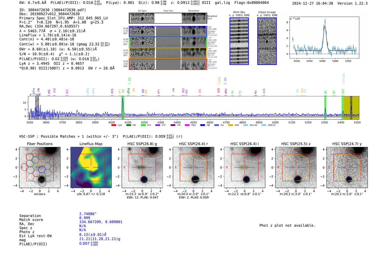Click the blue fiber circle in Fiber Positions
This screenshot has height=263, width=387.
[42, 169]
